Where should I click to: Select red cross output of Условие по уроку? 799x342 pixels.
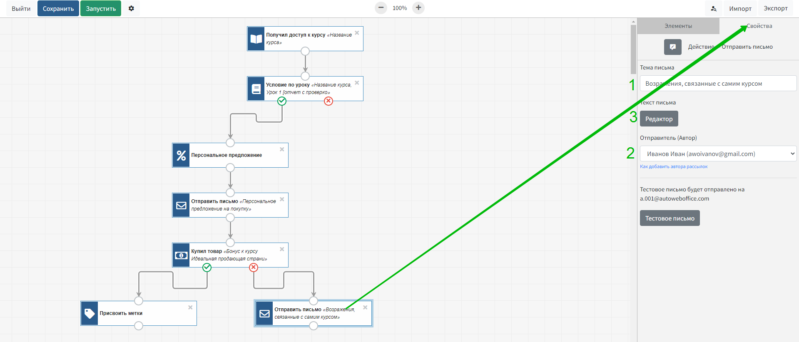329,101
